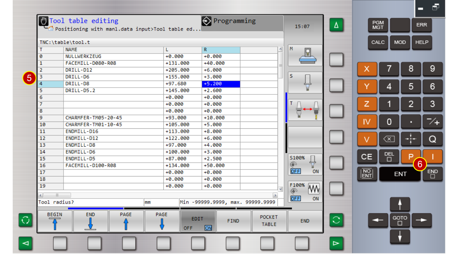Click the left arrow cursor key

(378, 220)
